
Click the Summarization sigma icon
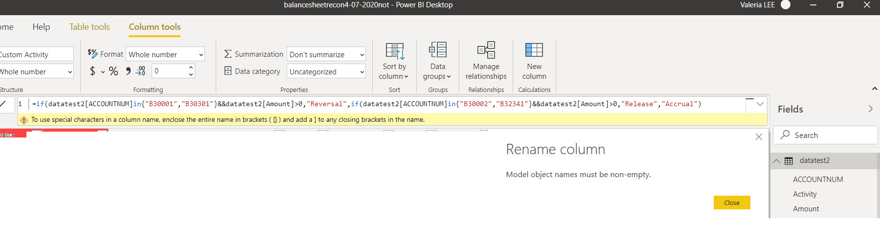point(228,54)
